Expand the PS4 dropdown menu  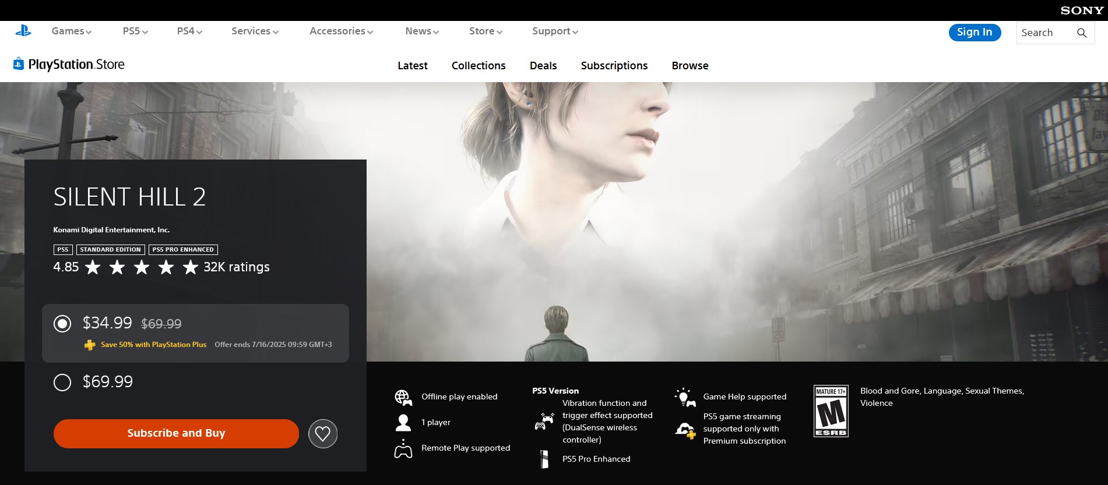pos(189,31)
